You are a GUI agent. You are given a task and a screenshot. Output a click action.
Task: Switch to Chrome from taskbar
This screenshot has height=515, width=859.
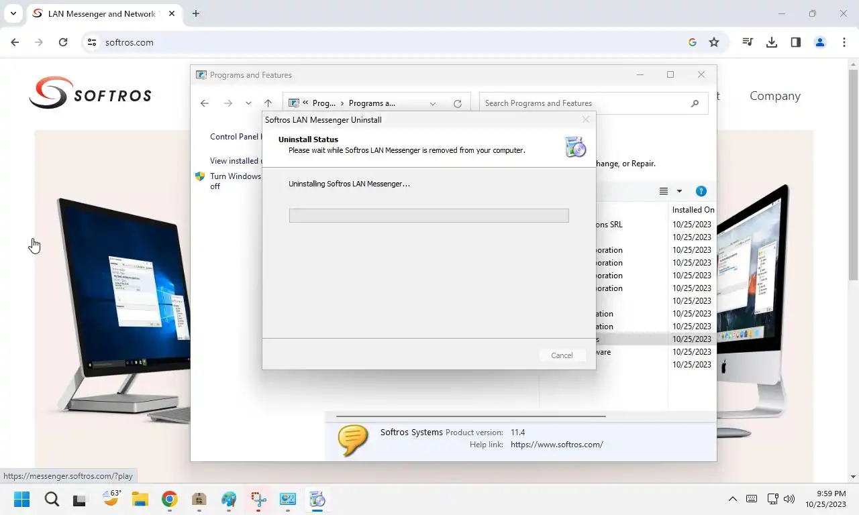(169, 500)
